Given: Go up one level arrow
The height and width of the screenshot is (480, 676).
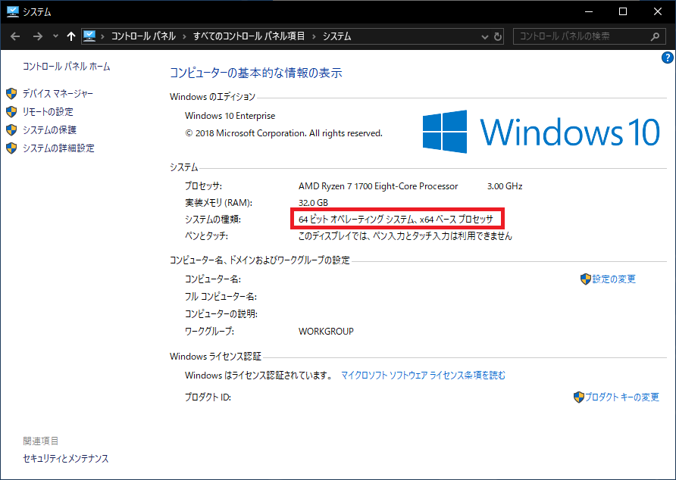Looking at the screenshot, I should coord(71,36).
